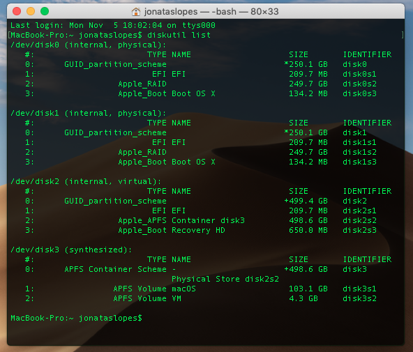Click the "diskutil list" command text

click(179, 35)
